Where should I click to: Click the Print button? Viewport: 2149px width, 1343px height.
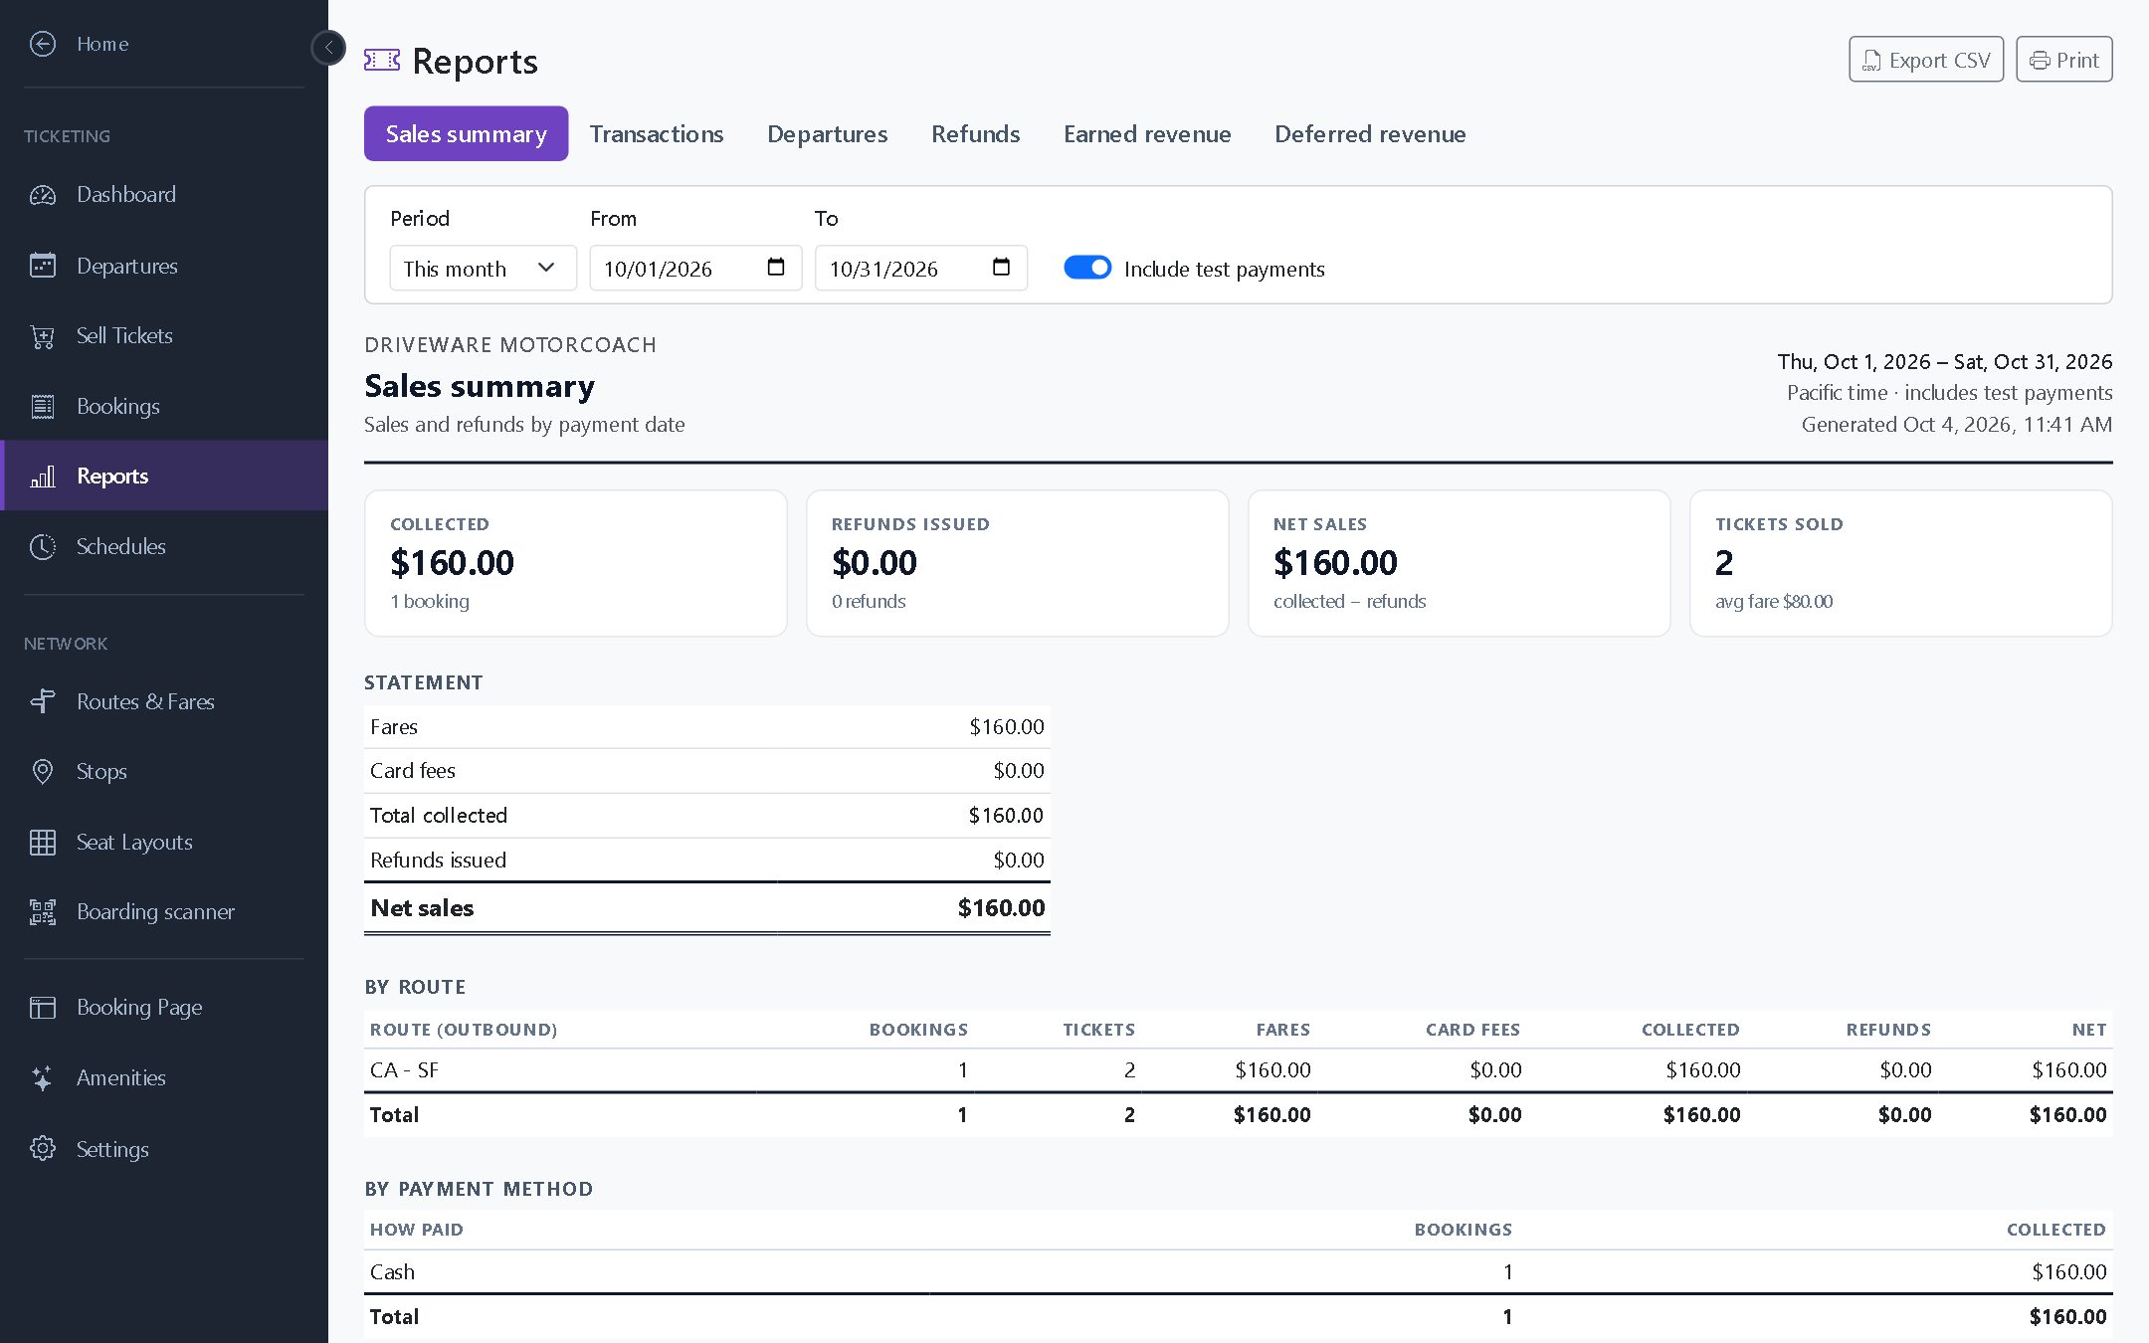click(x=2064, y=60)
